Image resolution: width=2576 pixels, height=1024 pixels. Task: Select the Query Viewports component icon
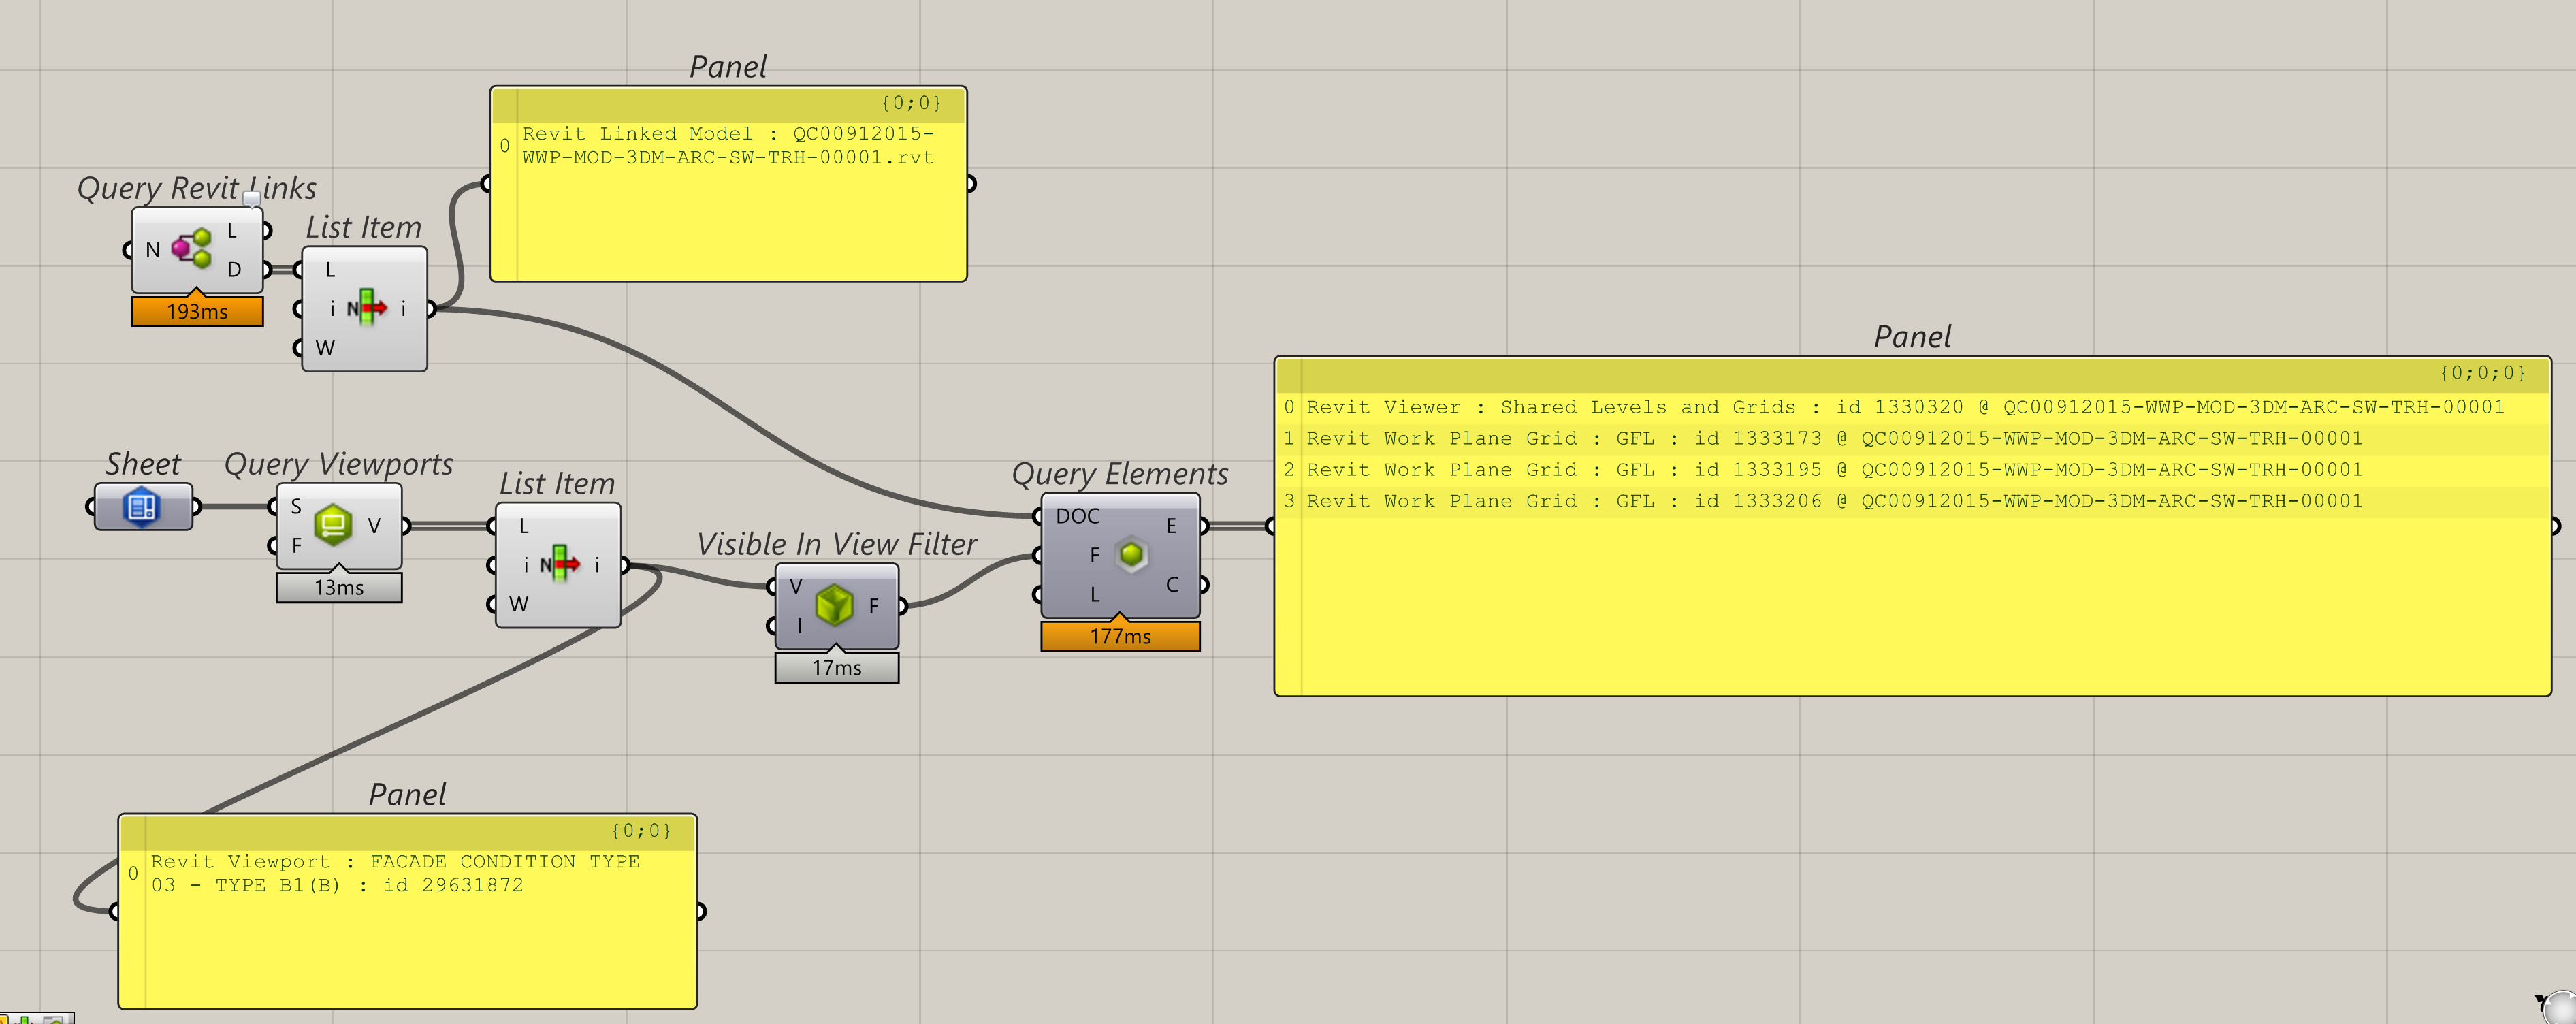(x=333, y=525)
